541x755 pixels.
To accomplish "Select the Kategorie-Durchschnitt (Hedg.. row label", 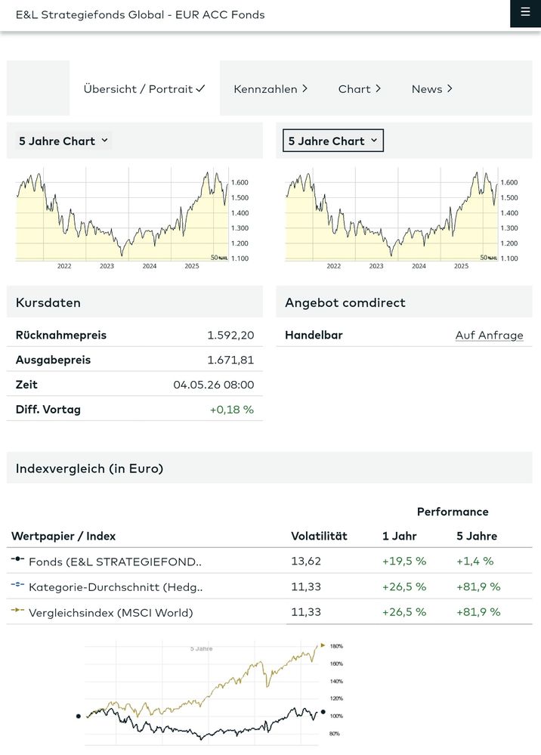I will click(x=116, y=587).
